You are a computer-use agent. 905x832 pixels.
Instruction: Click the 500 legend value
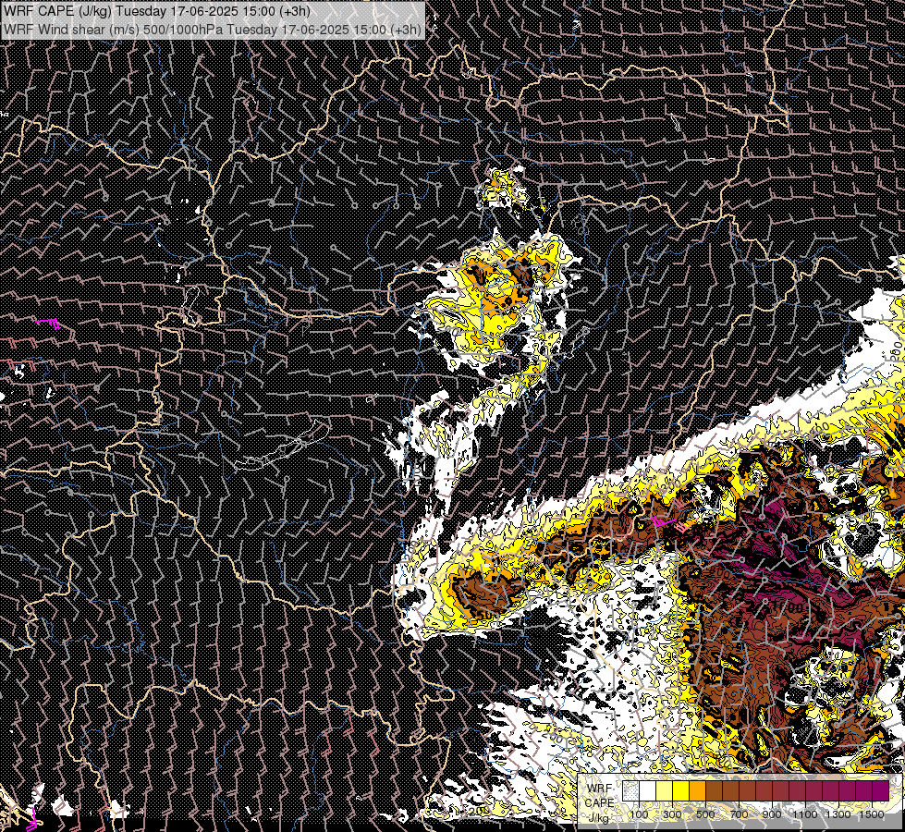(705, 814)
